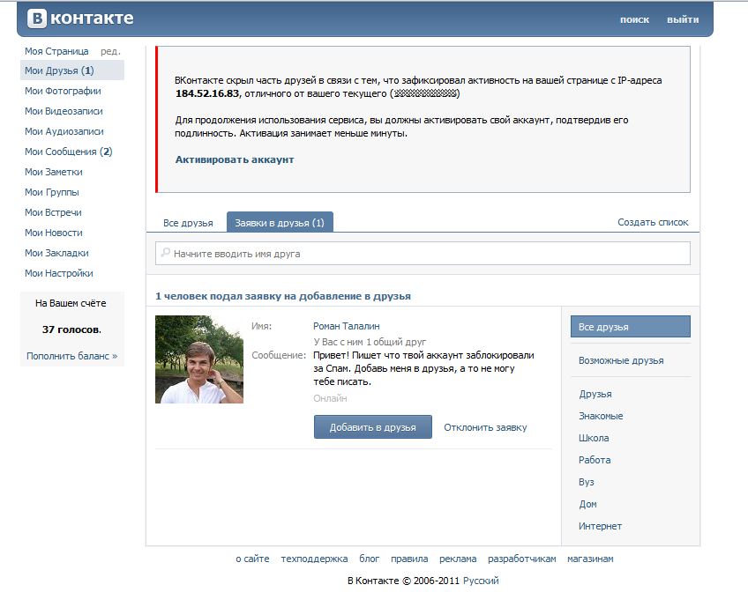Switch to the 'Все друзья' tab
The image size is (748, 607).
click(188, 223)
